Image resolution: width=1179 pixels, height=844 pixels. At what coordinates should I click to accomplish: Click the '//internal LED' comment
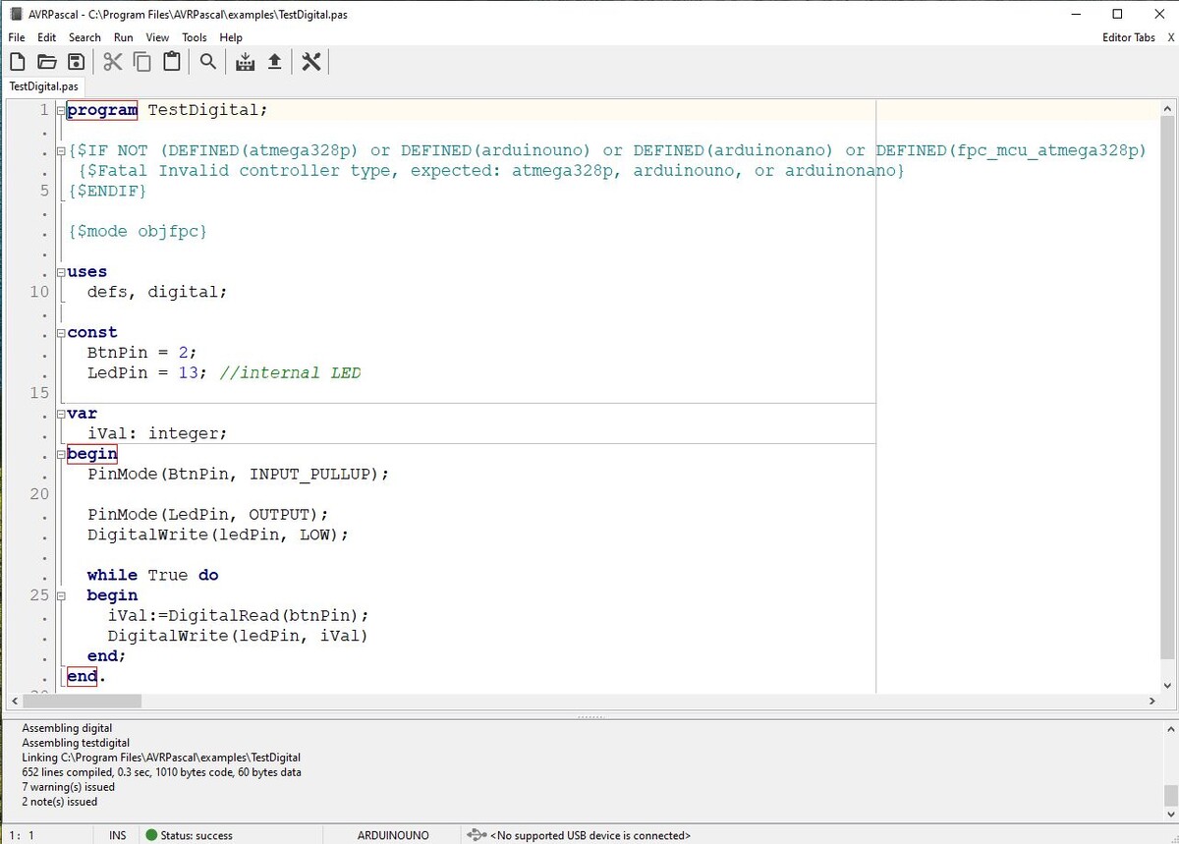pyautogui.click(x=290, y=373)
